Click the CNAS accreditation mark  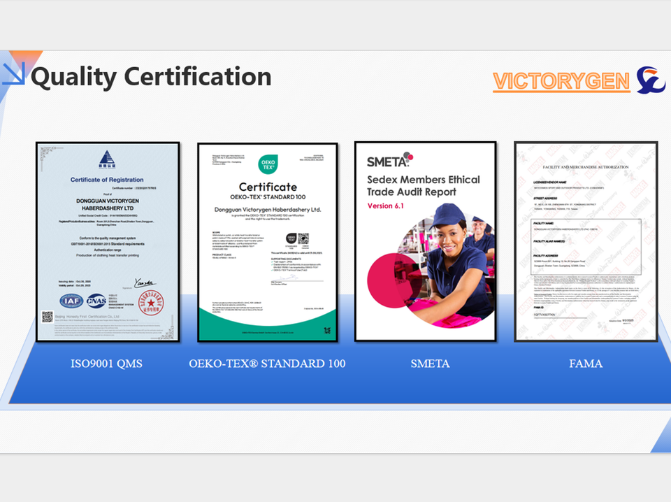point(96,301)
